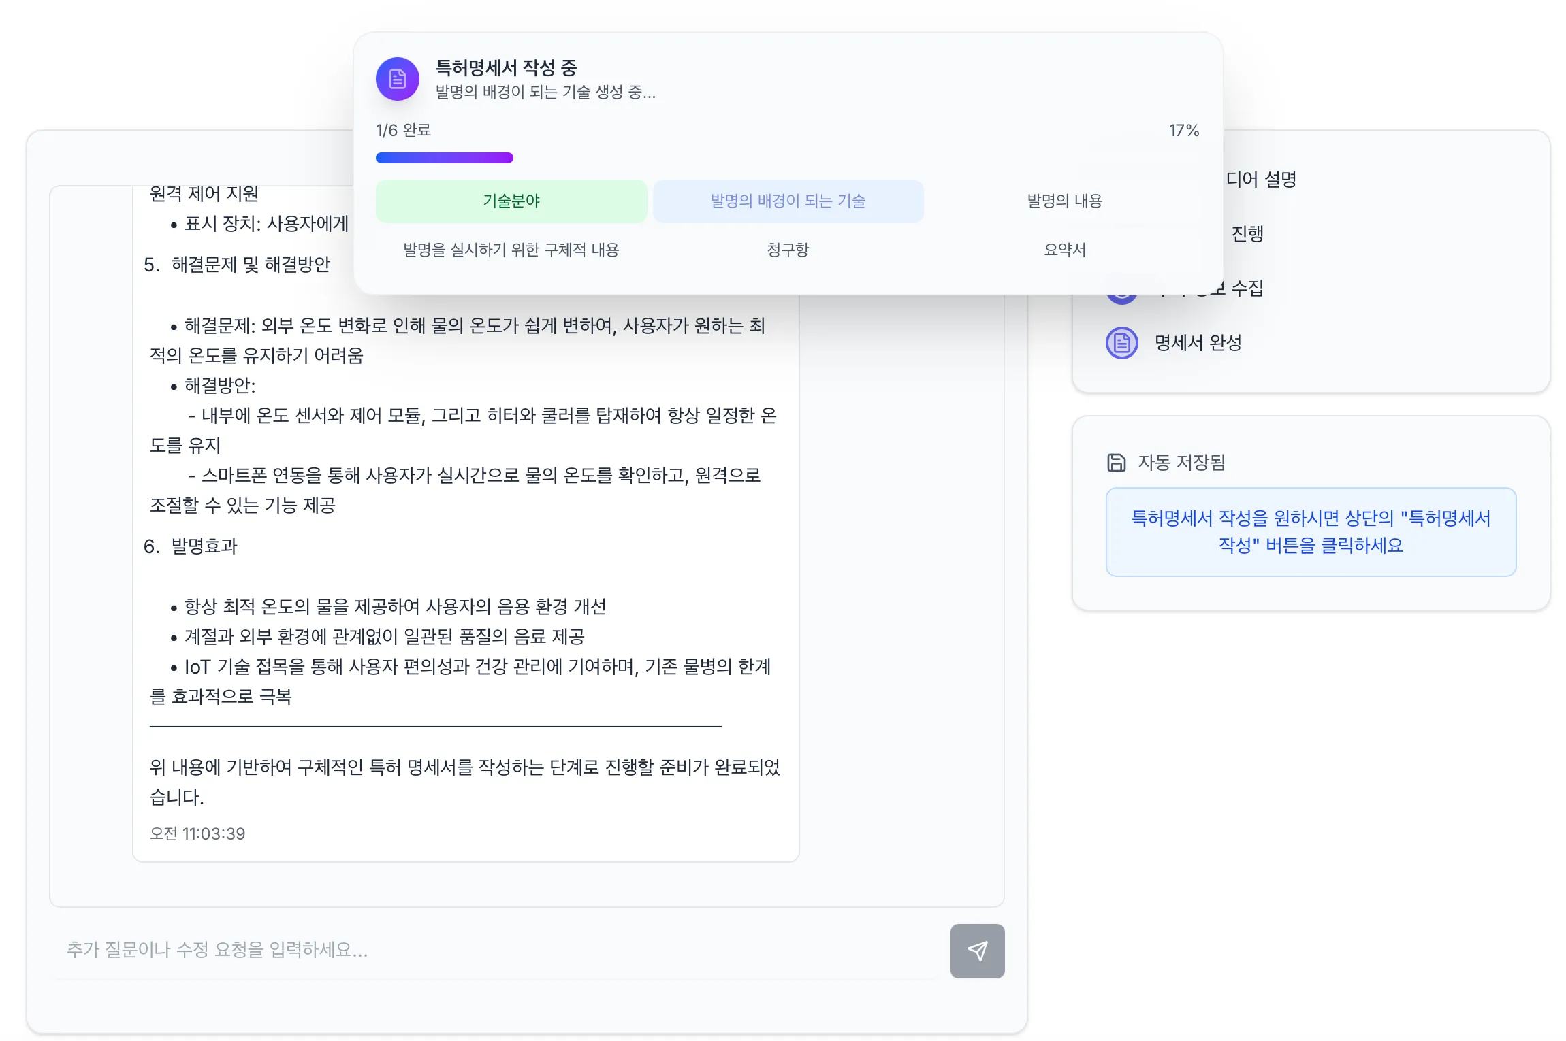Click the purple document icon in progress popup
The image size is (1566, 1041).
[x=398, y=79]
